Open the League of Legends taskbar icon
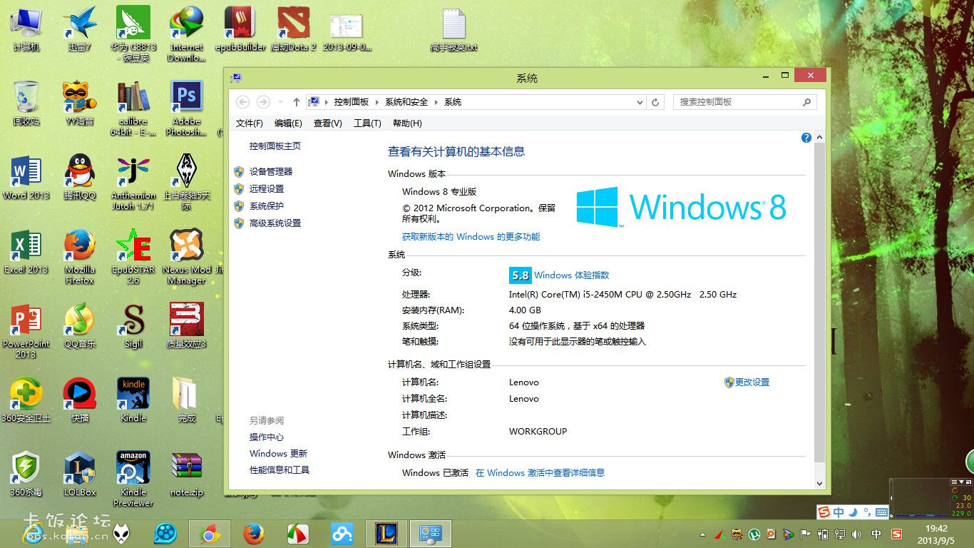The height and width of the screenshot is (548, 974). 386,534
